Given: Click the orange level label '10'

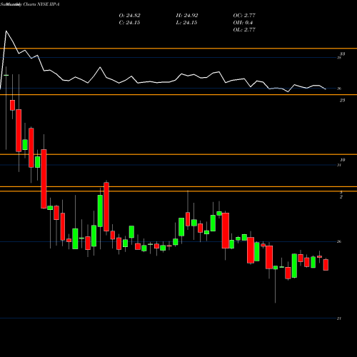Looking at the screenshot, I should (343, 160).
